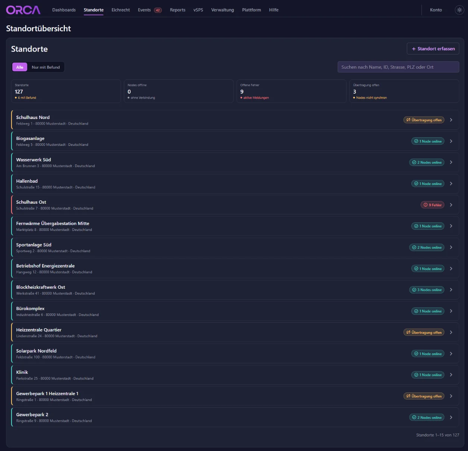
Task: Switch filter to Nur mit Befund
Action: [46, 67]
